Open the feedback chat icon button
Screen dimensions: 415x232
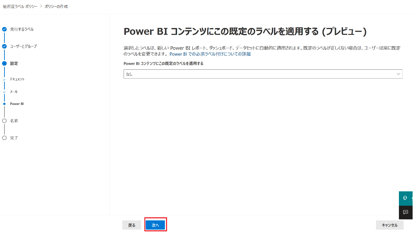[x=406, y=212]
